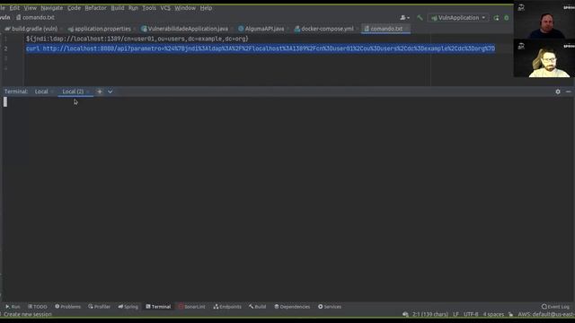Screen dimensions: 575x323
Task: Open the Code menu
Action: 74,8
